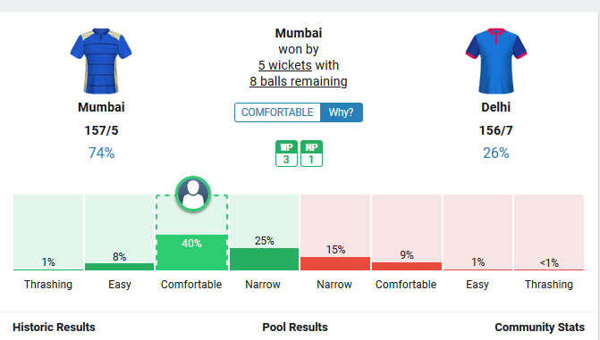
Task: Open the Community Stats tab
Action: click(539, 327)
